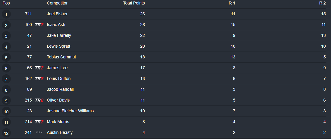
Task: Open competitor Joel Fisher
Action: coord(57,14)
